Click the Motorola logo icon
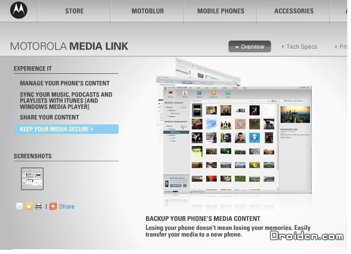 click(18, 10)
